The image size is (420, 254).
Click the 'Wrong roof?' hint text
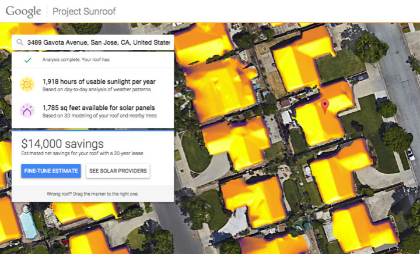[93, 194]
